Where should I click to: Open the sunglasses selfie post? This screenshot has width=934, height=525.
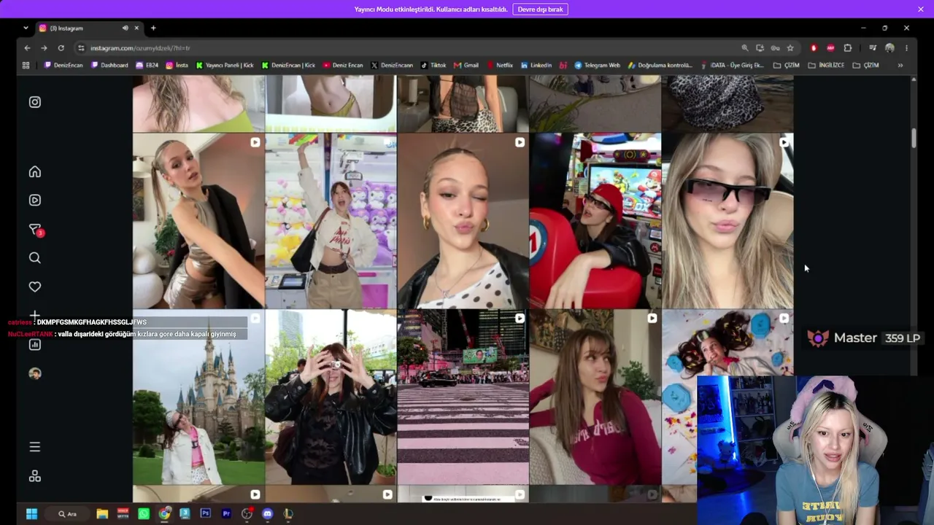pos(727,221)
